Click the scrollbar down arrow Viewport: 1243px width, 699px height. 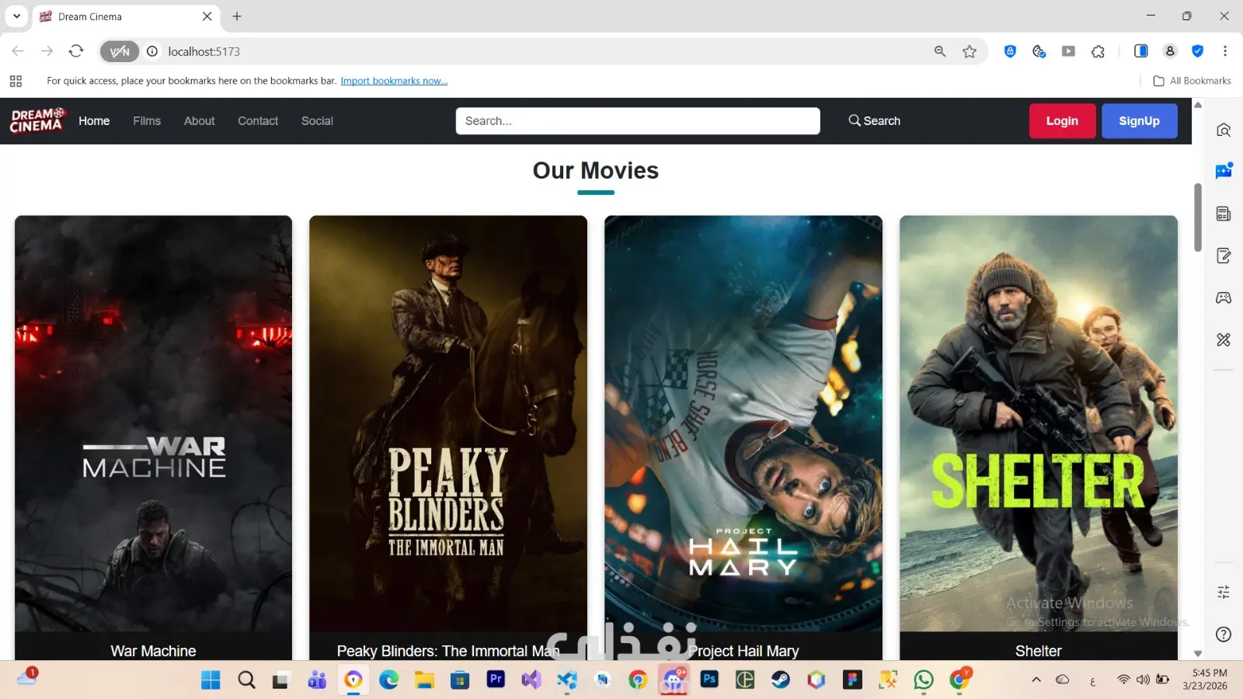(x=1198, y=654)
